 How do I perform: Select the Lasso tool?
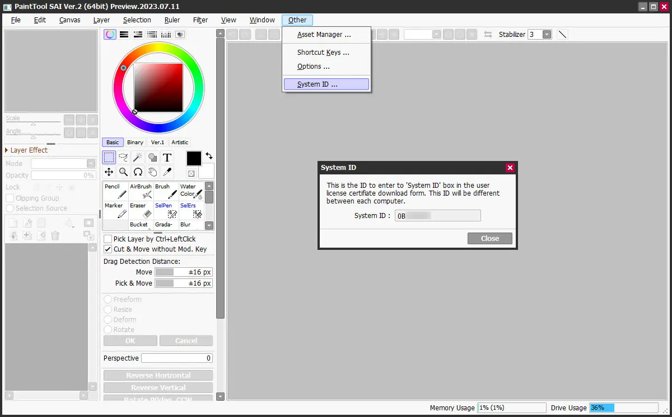tap(124, 158)
